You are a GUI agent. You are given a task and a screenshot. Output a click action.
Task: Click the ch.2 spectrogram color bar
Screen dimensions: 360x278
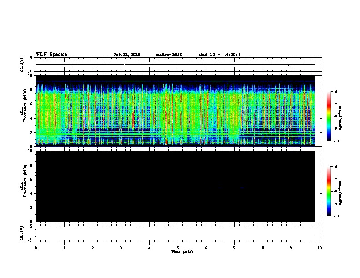pyautogui.click(x=329, y=191)
